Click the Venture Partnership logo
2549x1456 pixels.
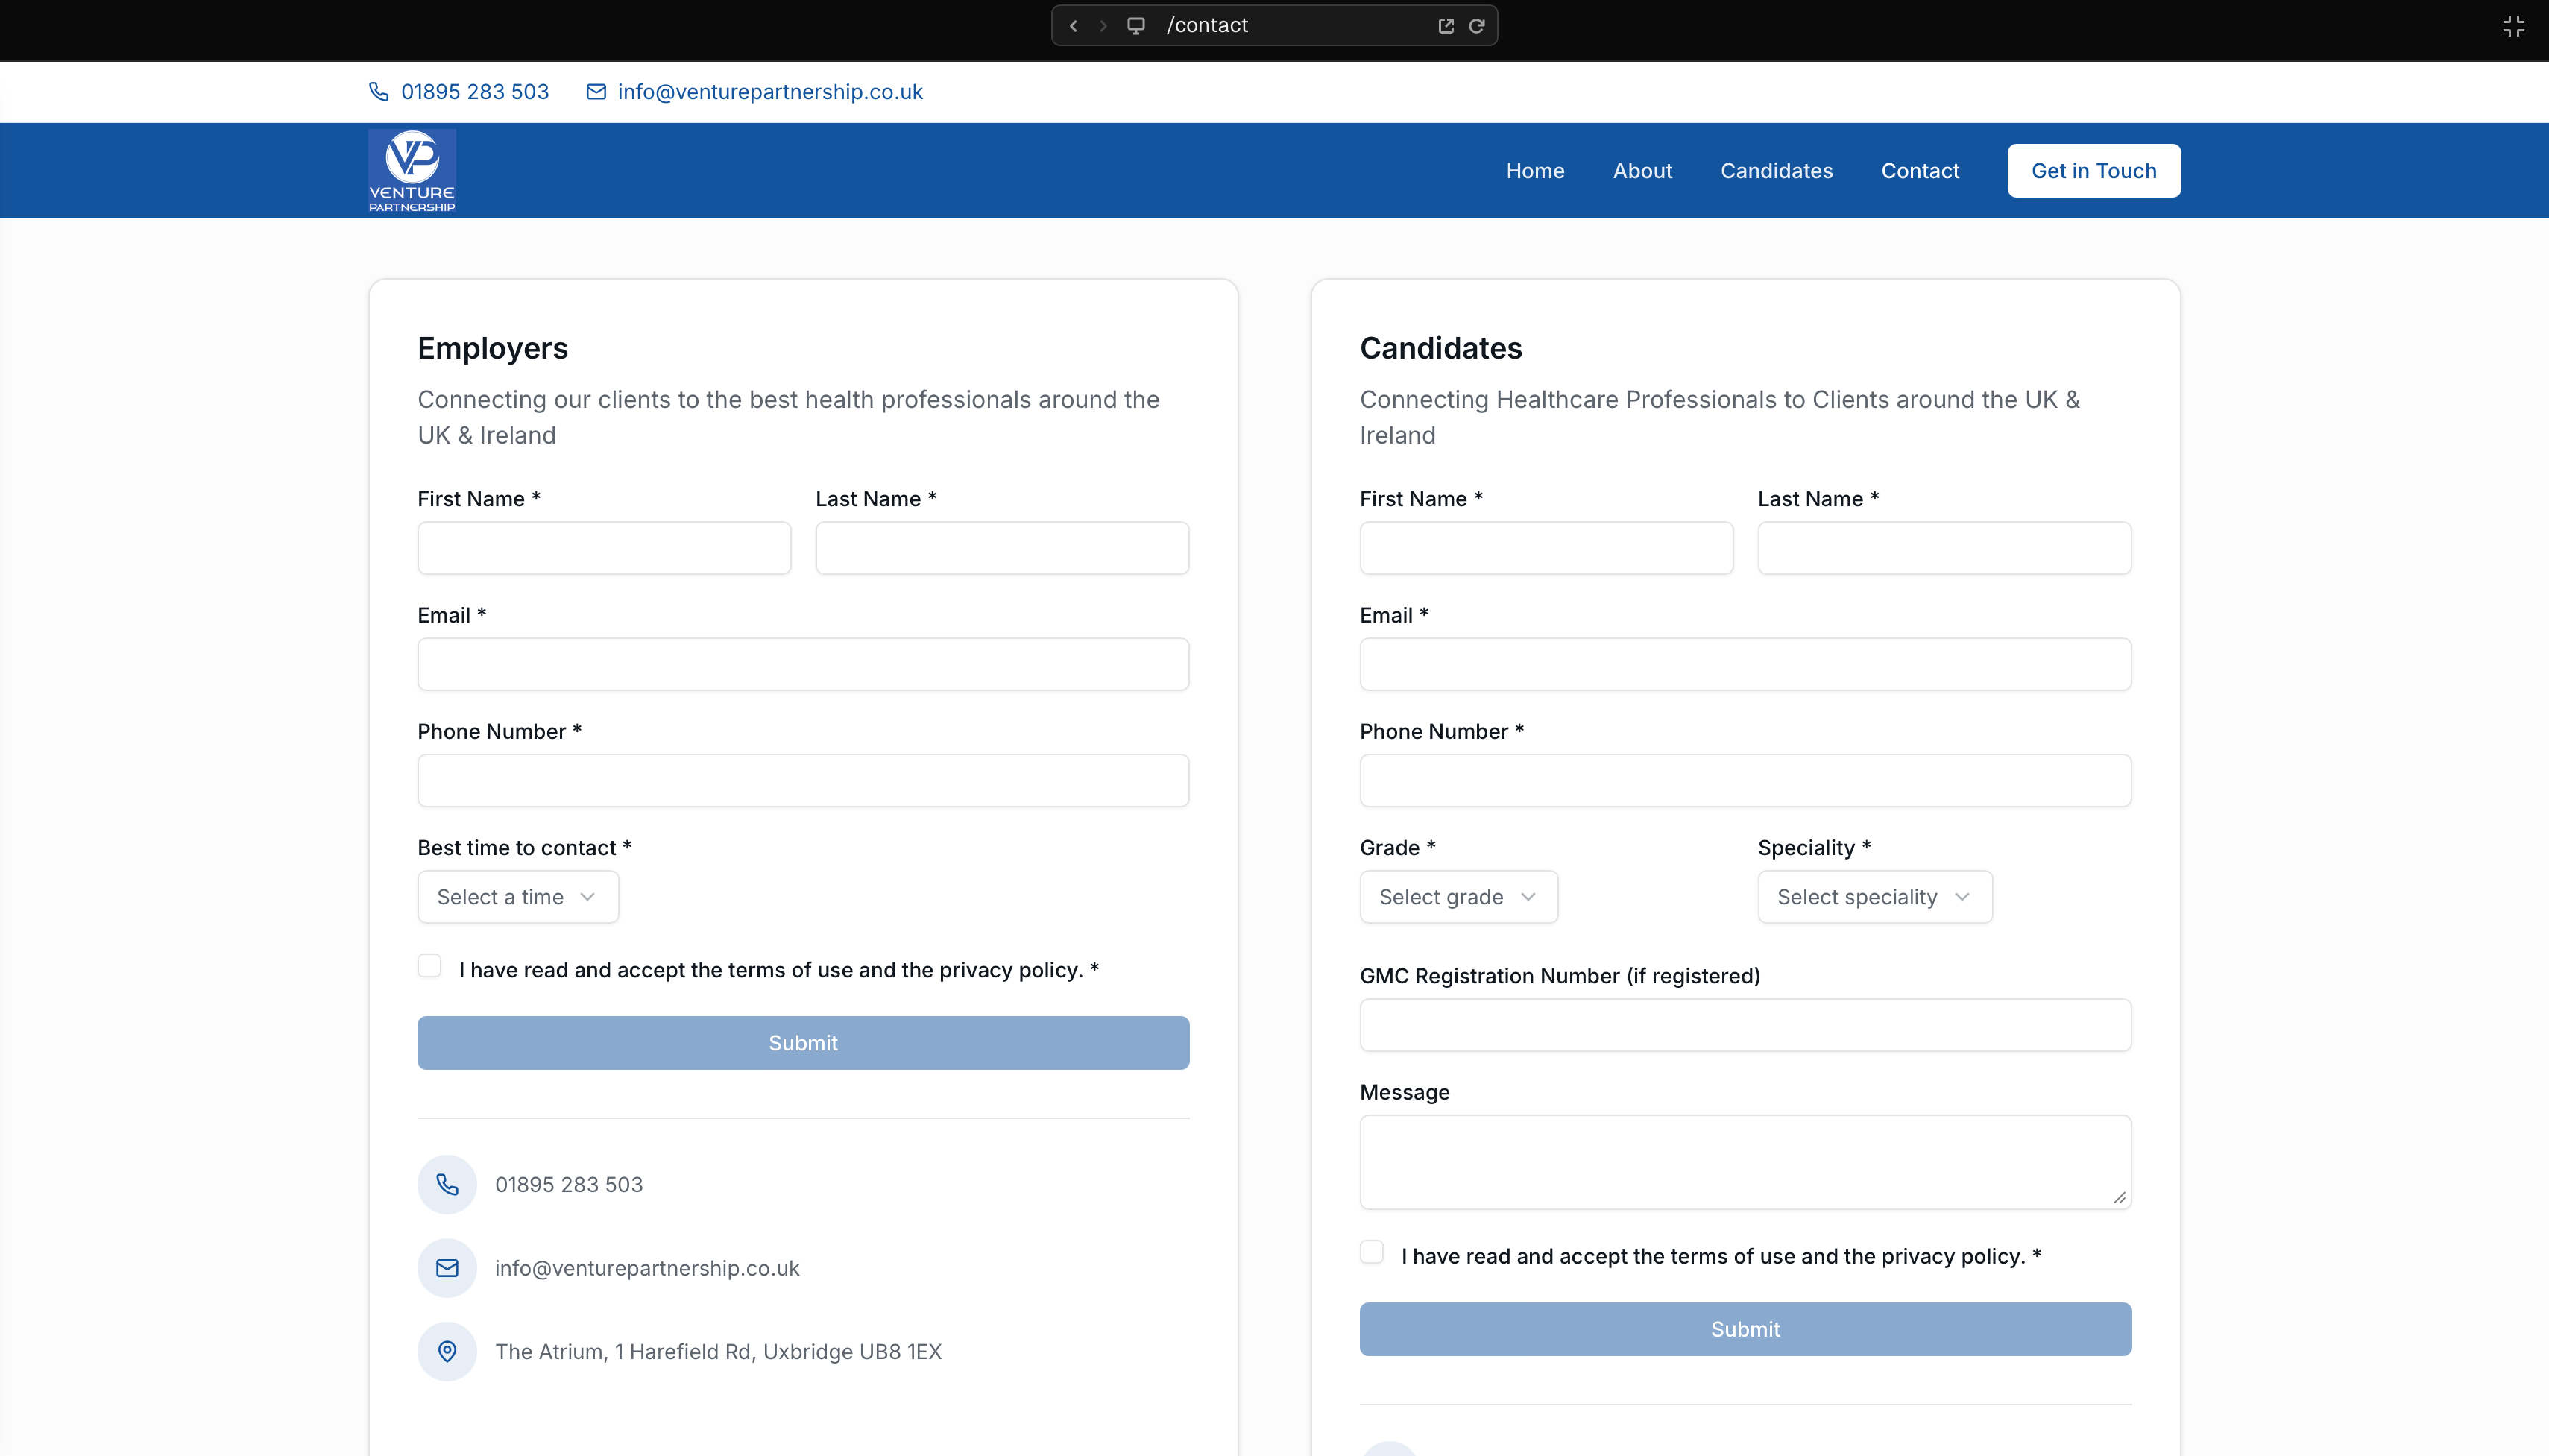tap(412, 171)
